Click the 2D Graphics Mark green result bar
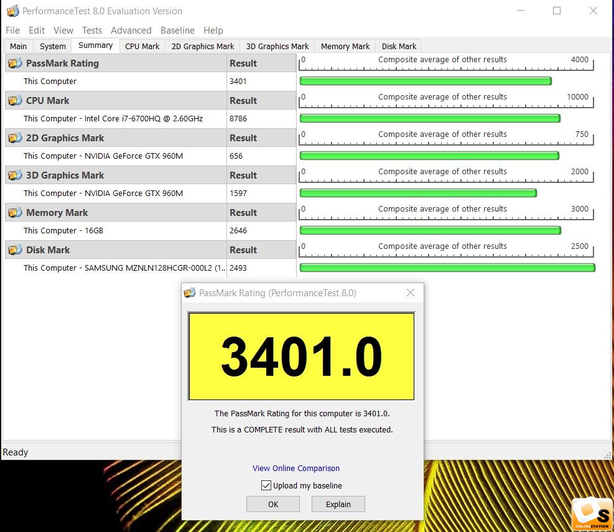This screenshot has height=532, width=614. [429, 156]
